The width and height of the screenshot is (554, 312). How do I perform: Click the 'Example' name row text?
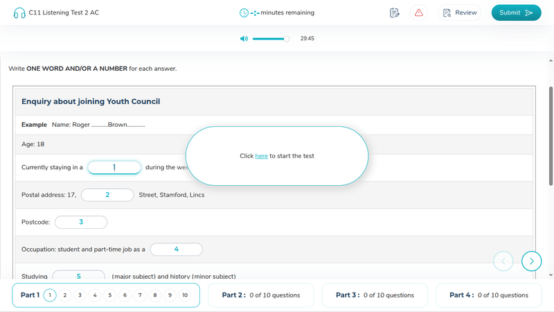tap(83, 125)
